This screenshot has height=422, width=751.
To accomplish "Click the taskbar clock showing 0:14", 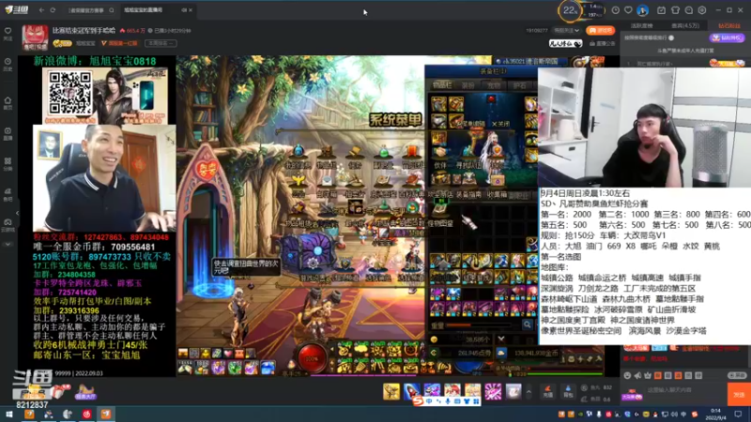I will coord(715,414).
